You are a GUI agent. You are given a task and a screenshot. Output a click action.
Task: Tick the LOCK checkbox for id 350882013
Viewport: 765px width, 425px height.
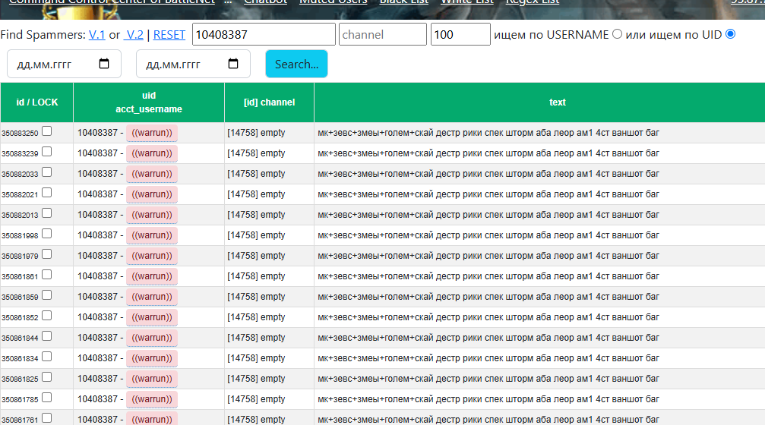click(x=47, y=213)
